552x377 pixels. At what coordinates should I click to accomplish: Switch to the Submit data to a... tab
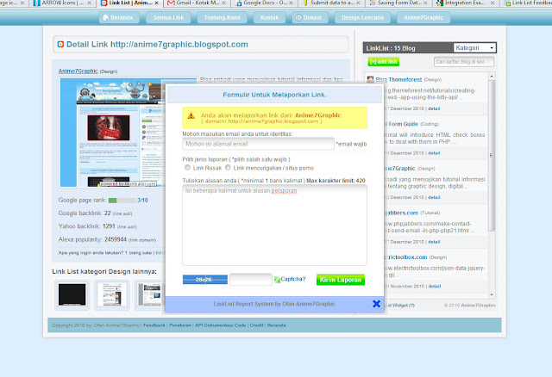pos(331,3)
